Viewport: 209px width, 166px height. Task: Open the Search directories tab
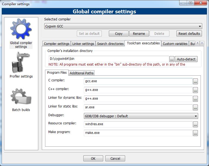(x=110, y=44)
